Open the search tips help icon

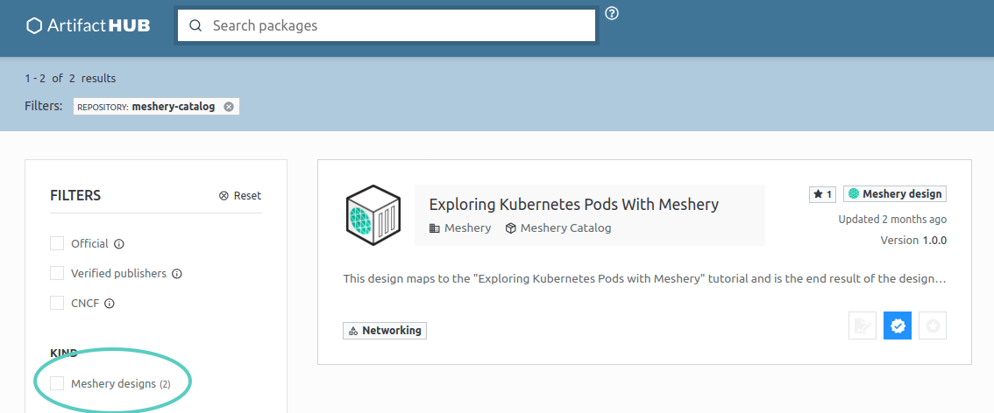pos(612,13)
